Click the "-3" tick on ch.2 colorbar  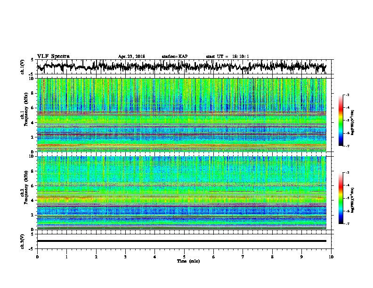tap(347, 172)
